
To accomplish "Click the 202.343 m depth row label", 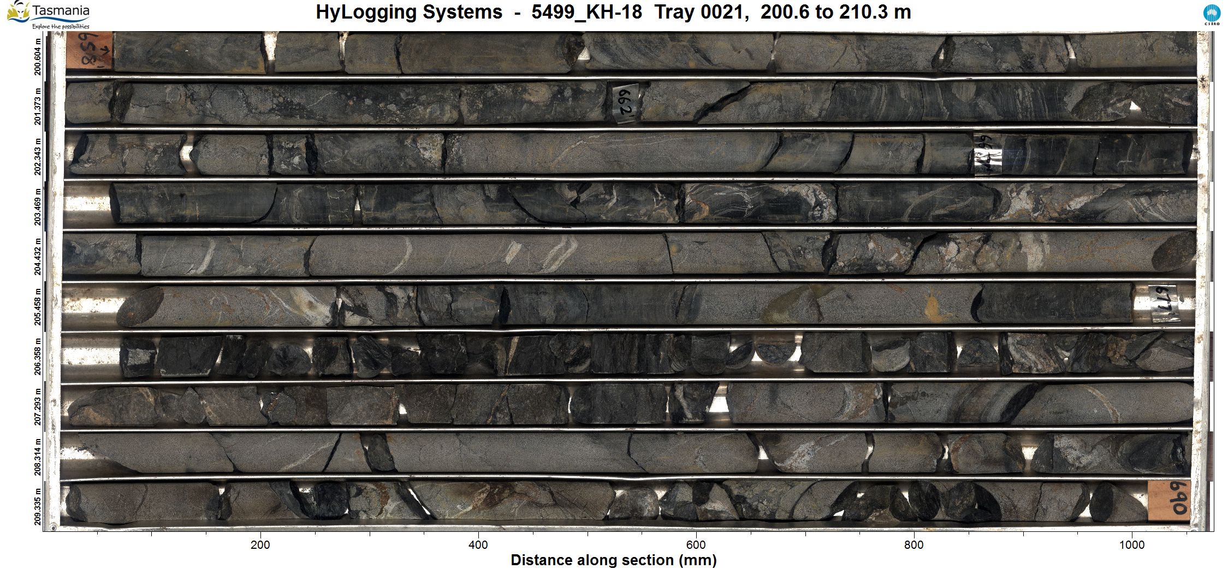I will tap(38, 157).
